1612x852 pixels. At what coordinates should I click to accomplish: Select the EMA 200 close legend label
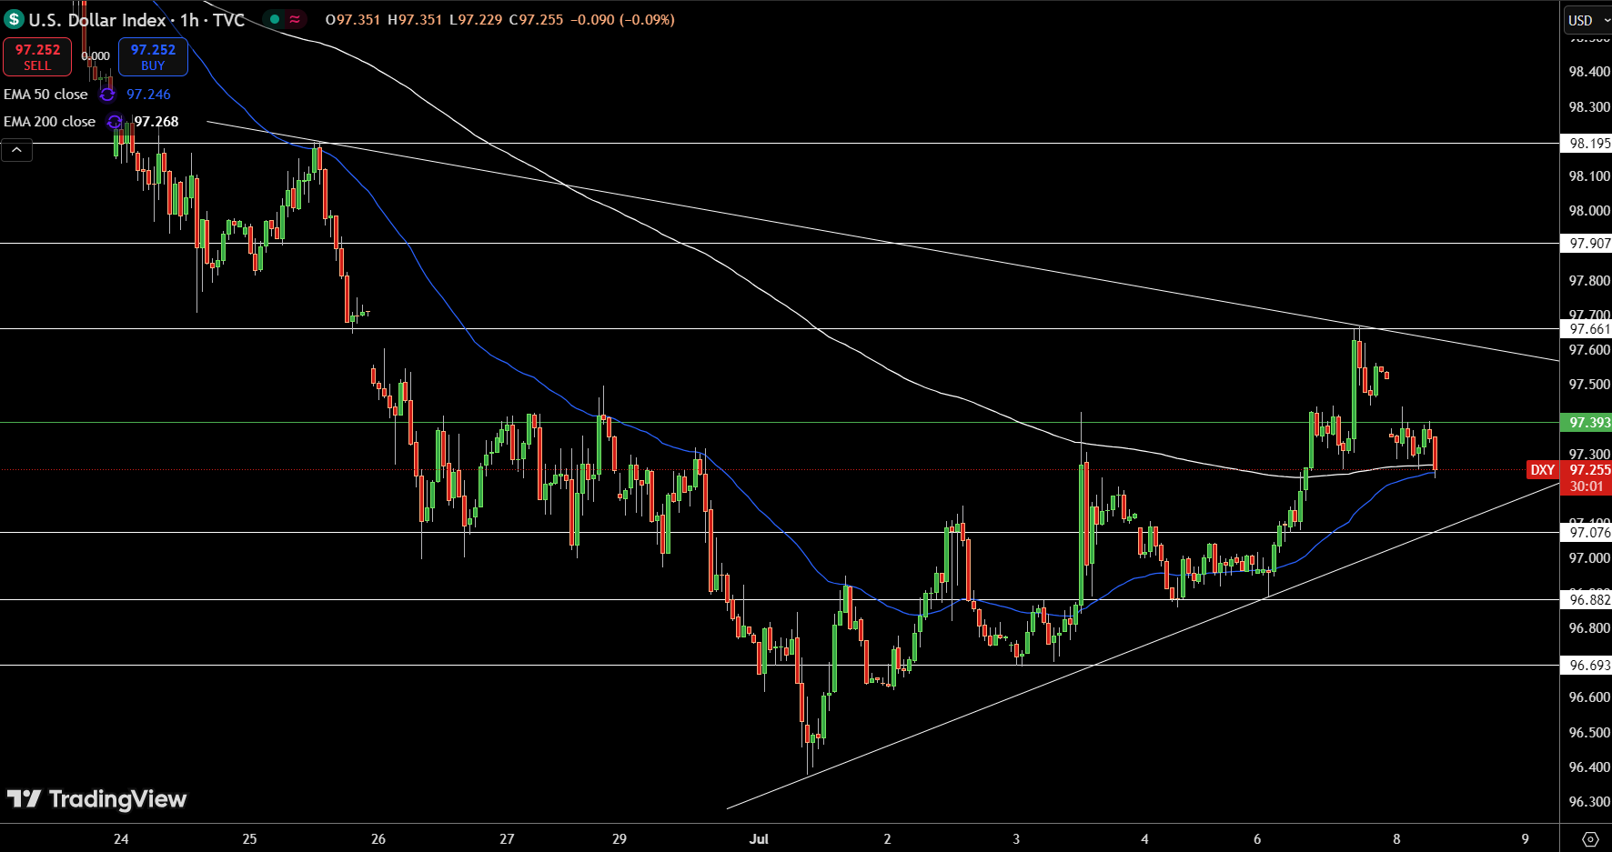[x=49, y=122]
